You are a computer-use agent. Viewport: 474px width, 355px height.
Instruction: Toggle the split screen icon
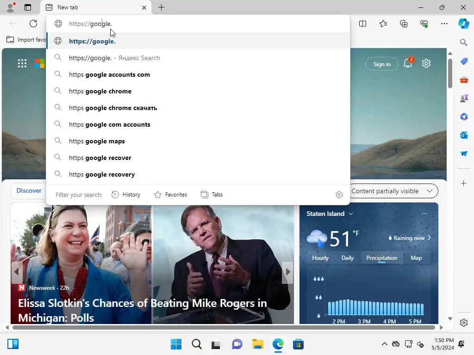coord(362,24)
